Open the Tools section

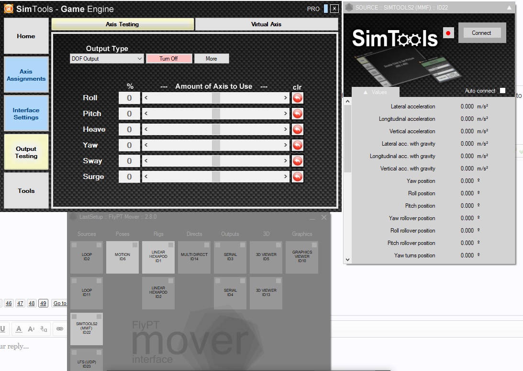coord(26,191)
